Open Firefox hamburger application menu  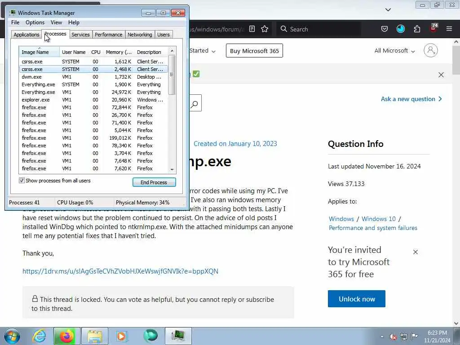449,29
